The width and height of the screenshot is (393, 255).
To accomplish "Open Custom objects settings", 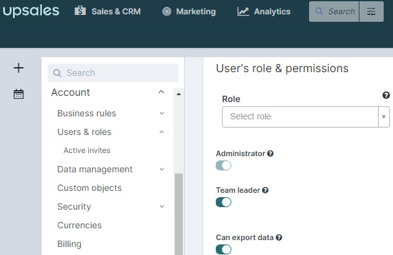I will point(90,188).
